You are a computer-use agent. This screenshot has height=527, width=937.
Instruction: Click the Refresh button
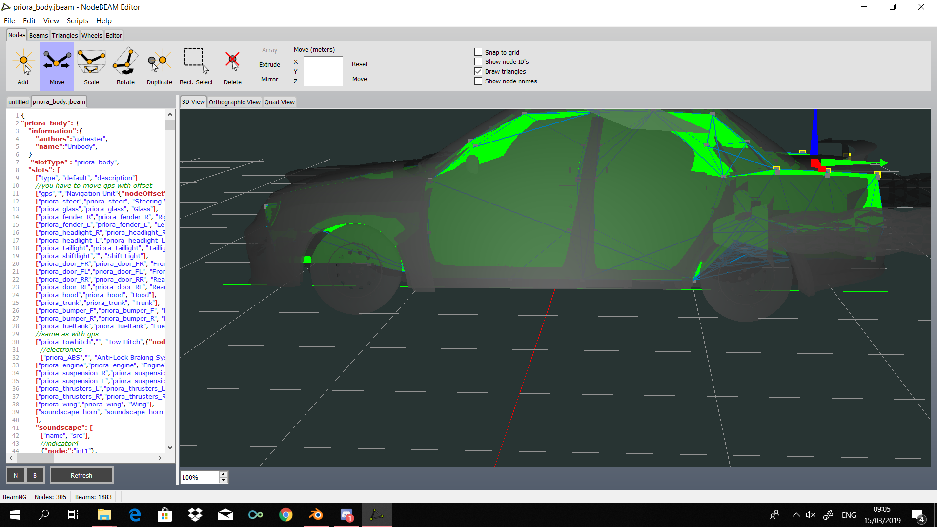[81, 475]
